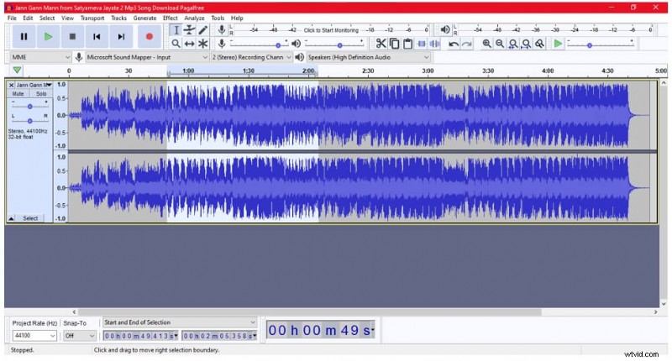Image resolution: width=672 pixels, height=361 pixels.
Task: Open the Snap-To Off dropdown
Action: coord(79,336)
